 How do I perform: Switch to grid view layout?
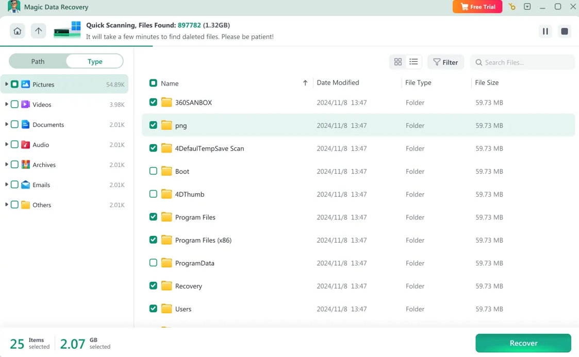point(398,62)
